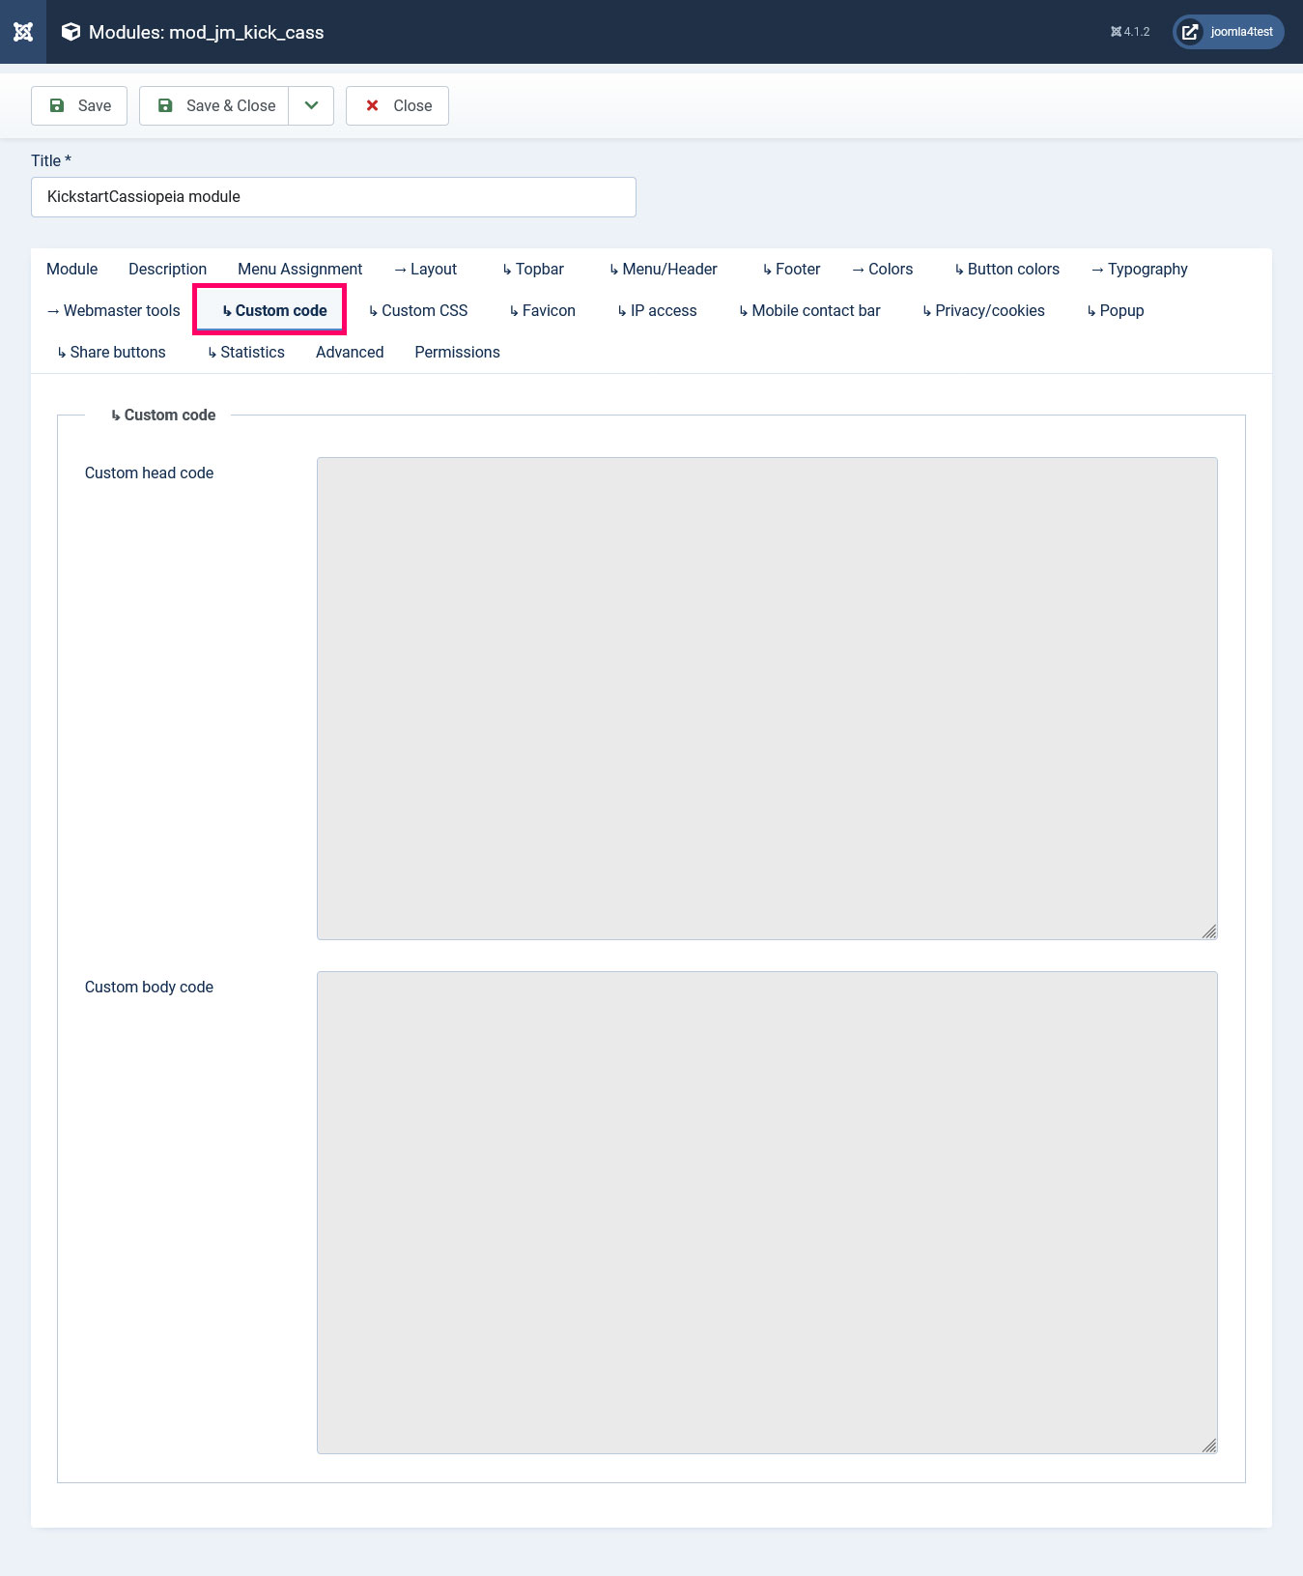Viewport: 1303px width, 1576px height.
Task: Open site preview via joomla4test icon
Action: click(1190, 32)
